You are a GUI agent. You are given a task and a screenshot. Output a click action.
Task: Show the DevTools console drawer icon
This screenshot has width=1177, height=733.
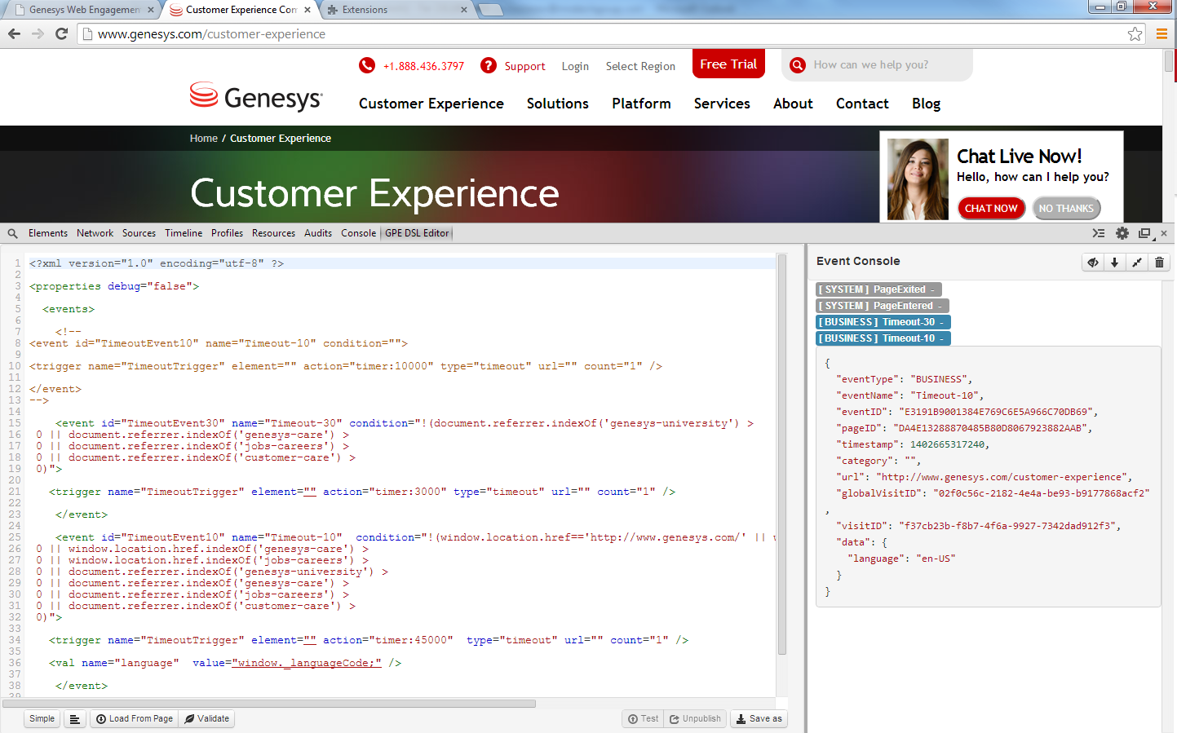pos(1099,233)
